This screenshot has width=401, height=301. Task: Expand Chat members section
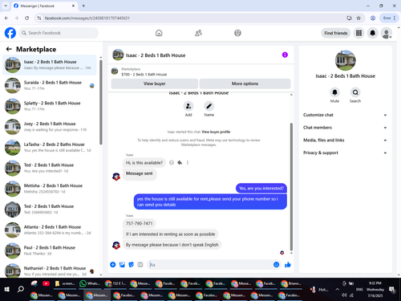(x=345, y=128)
